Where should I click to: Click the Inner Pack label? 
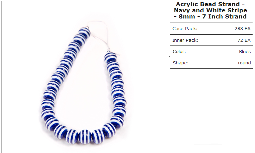[x=185, y=40]
